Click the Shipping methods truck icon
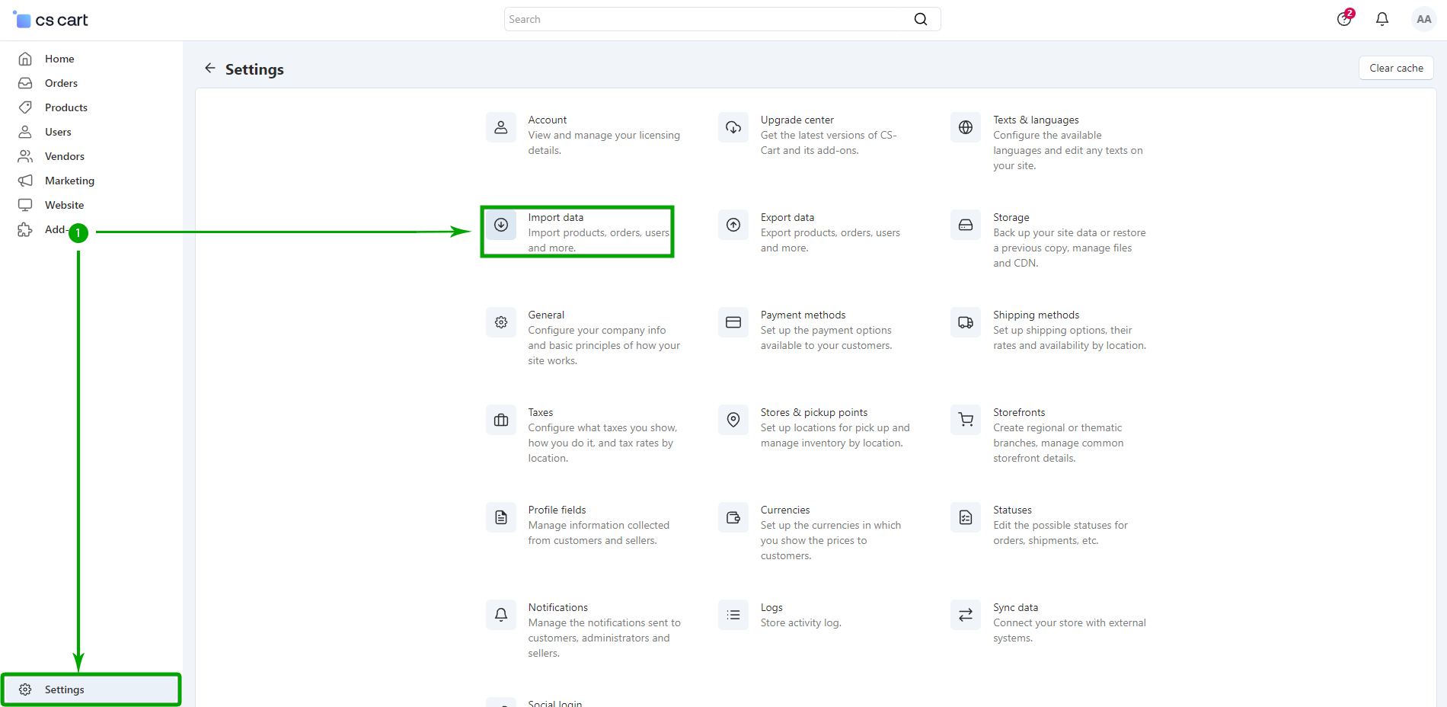This screenshot has height=707, width=1447. tap(965, 322)
